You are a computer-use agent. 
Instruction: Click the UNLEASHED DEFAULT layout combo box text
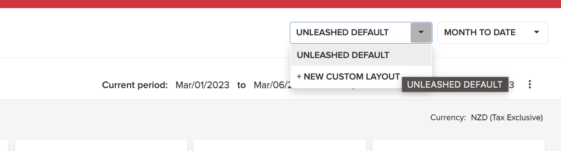tap(343, 32)
